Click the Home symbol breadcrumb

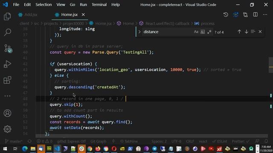(125, 23)
